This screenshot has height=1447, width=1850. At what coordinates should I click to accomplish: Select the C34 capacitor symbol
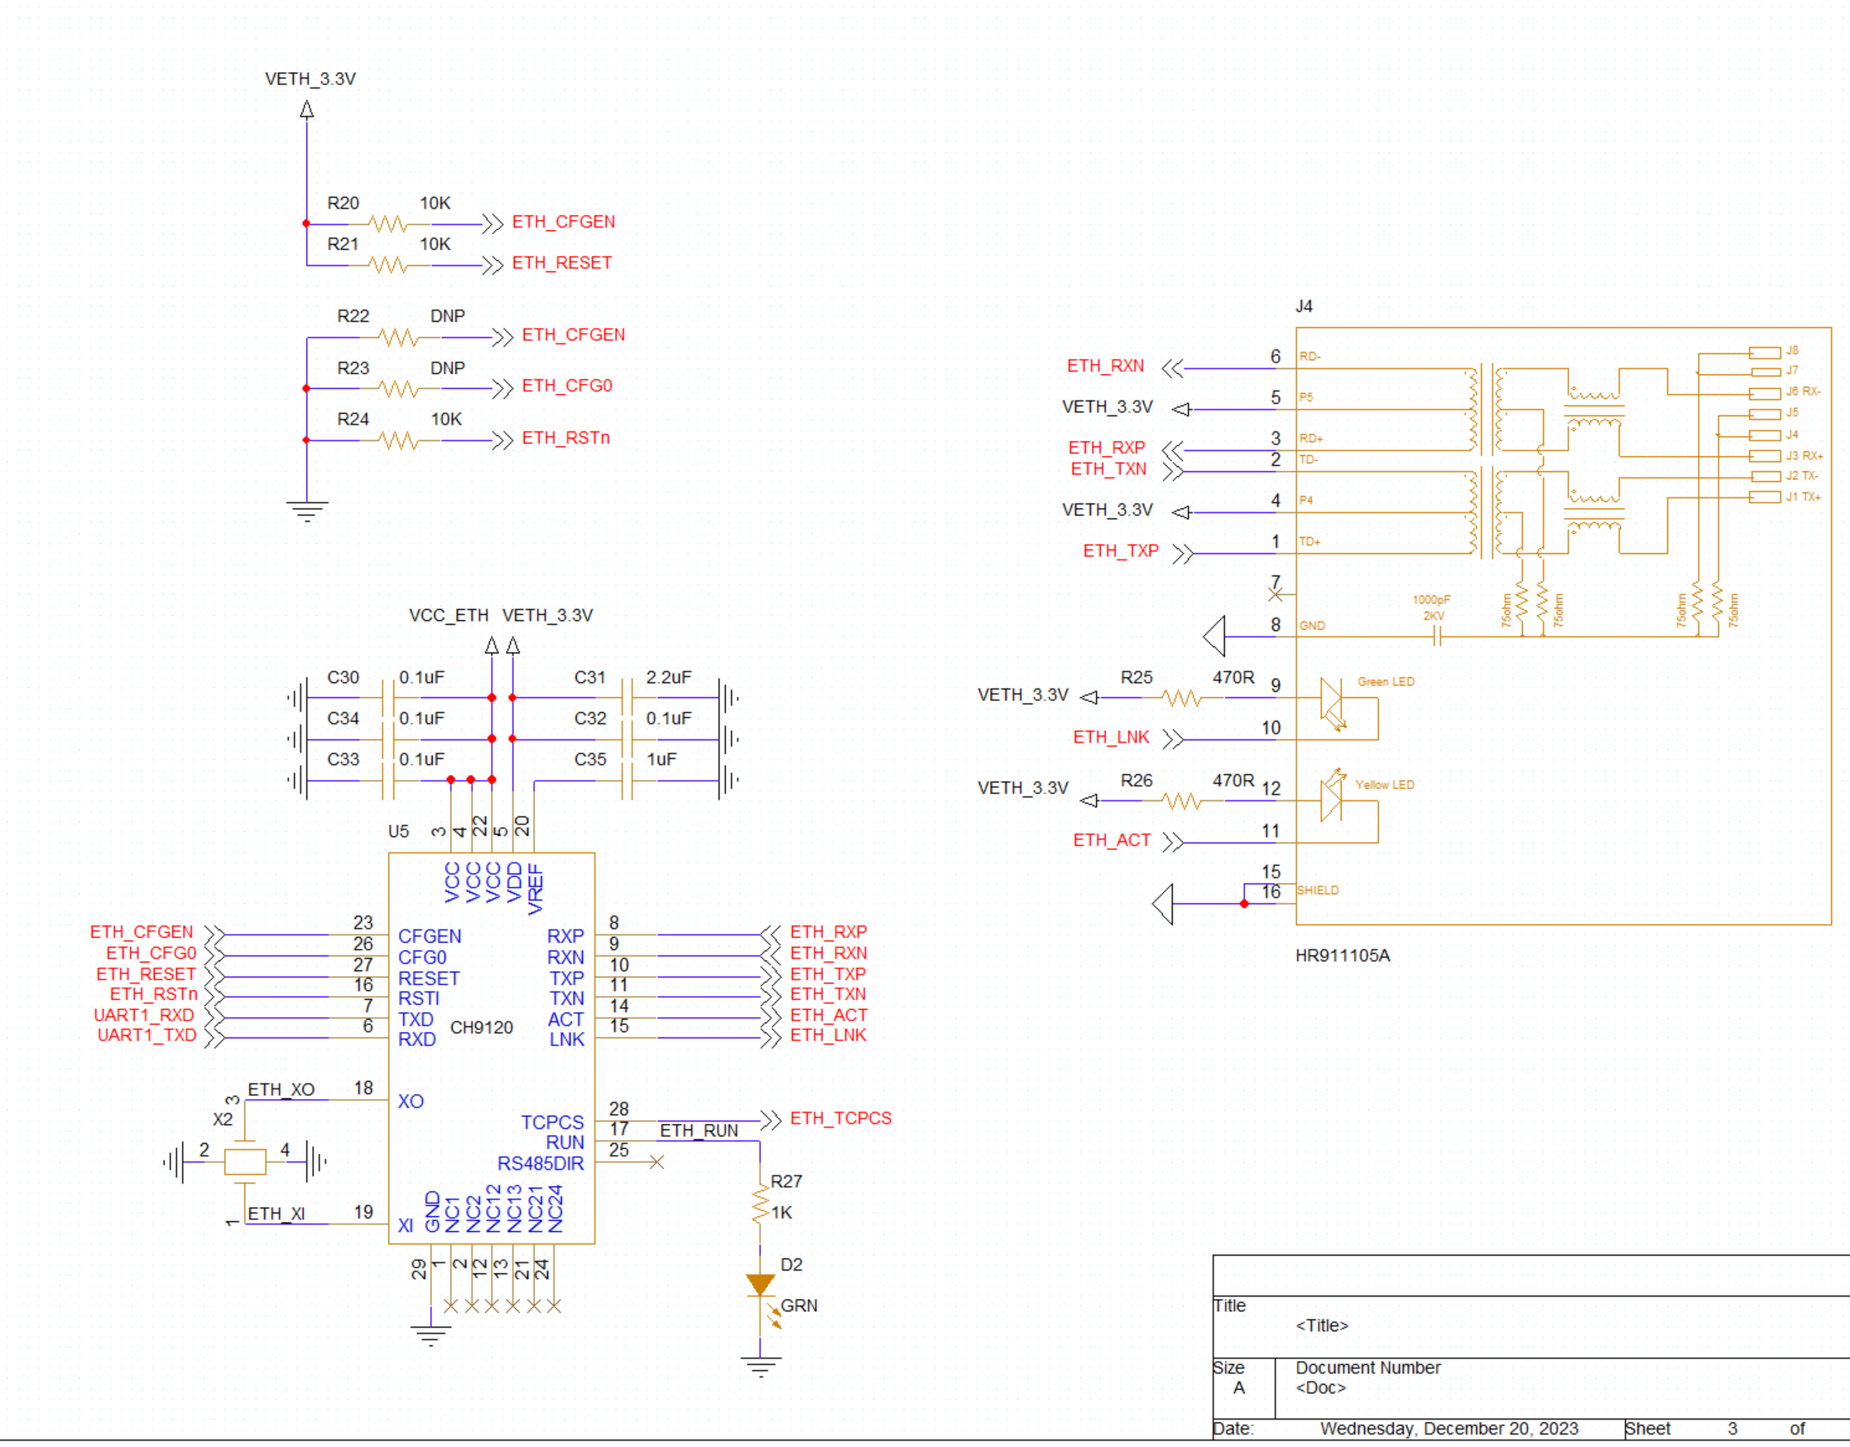click(x=388, y=738)
